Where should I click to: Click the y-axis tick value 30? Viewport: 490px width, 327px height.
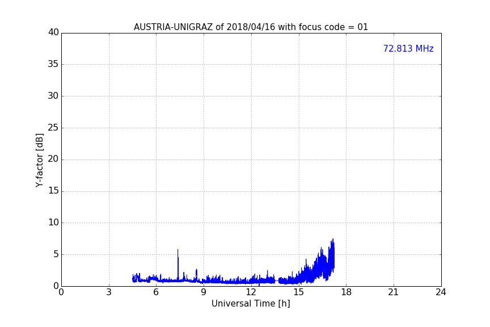[x=53, y=96]
